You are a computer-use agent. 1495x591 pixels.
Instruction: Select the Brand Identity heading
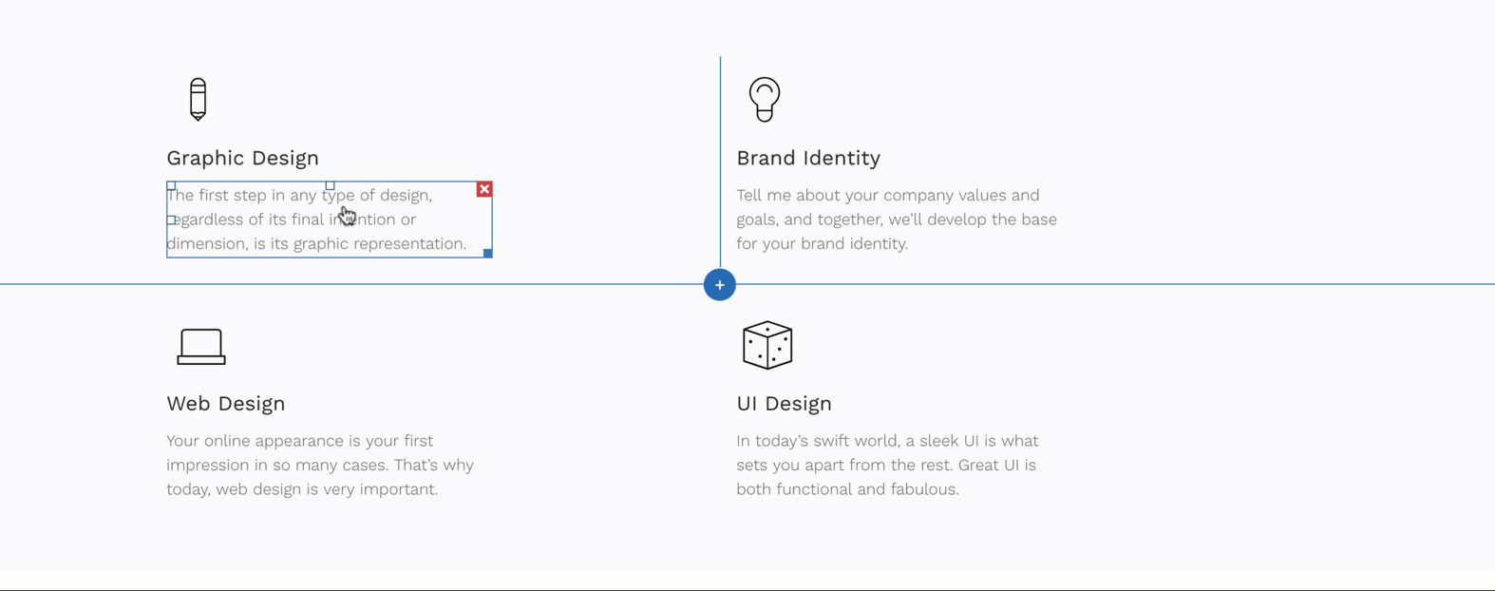click(808, 158)
